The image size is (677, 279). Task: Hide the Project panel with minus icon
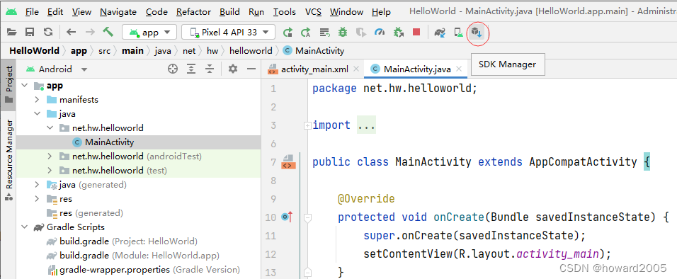point(251,69)
